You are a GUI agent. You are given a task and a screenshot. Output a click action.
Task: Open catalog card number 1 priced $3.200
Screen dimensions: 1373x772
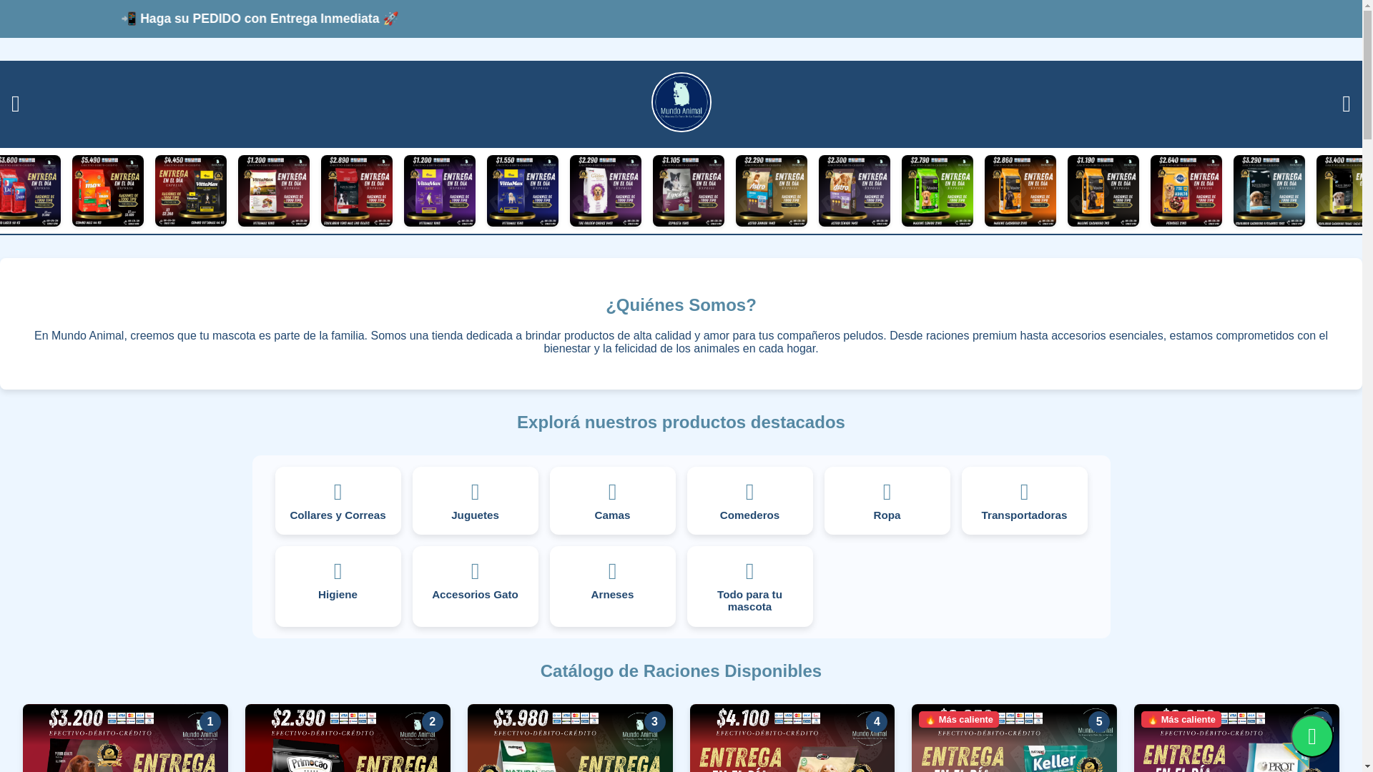coord(125,738)
